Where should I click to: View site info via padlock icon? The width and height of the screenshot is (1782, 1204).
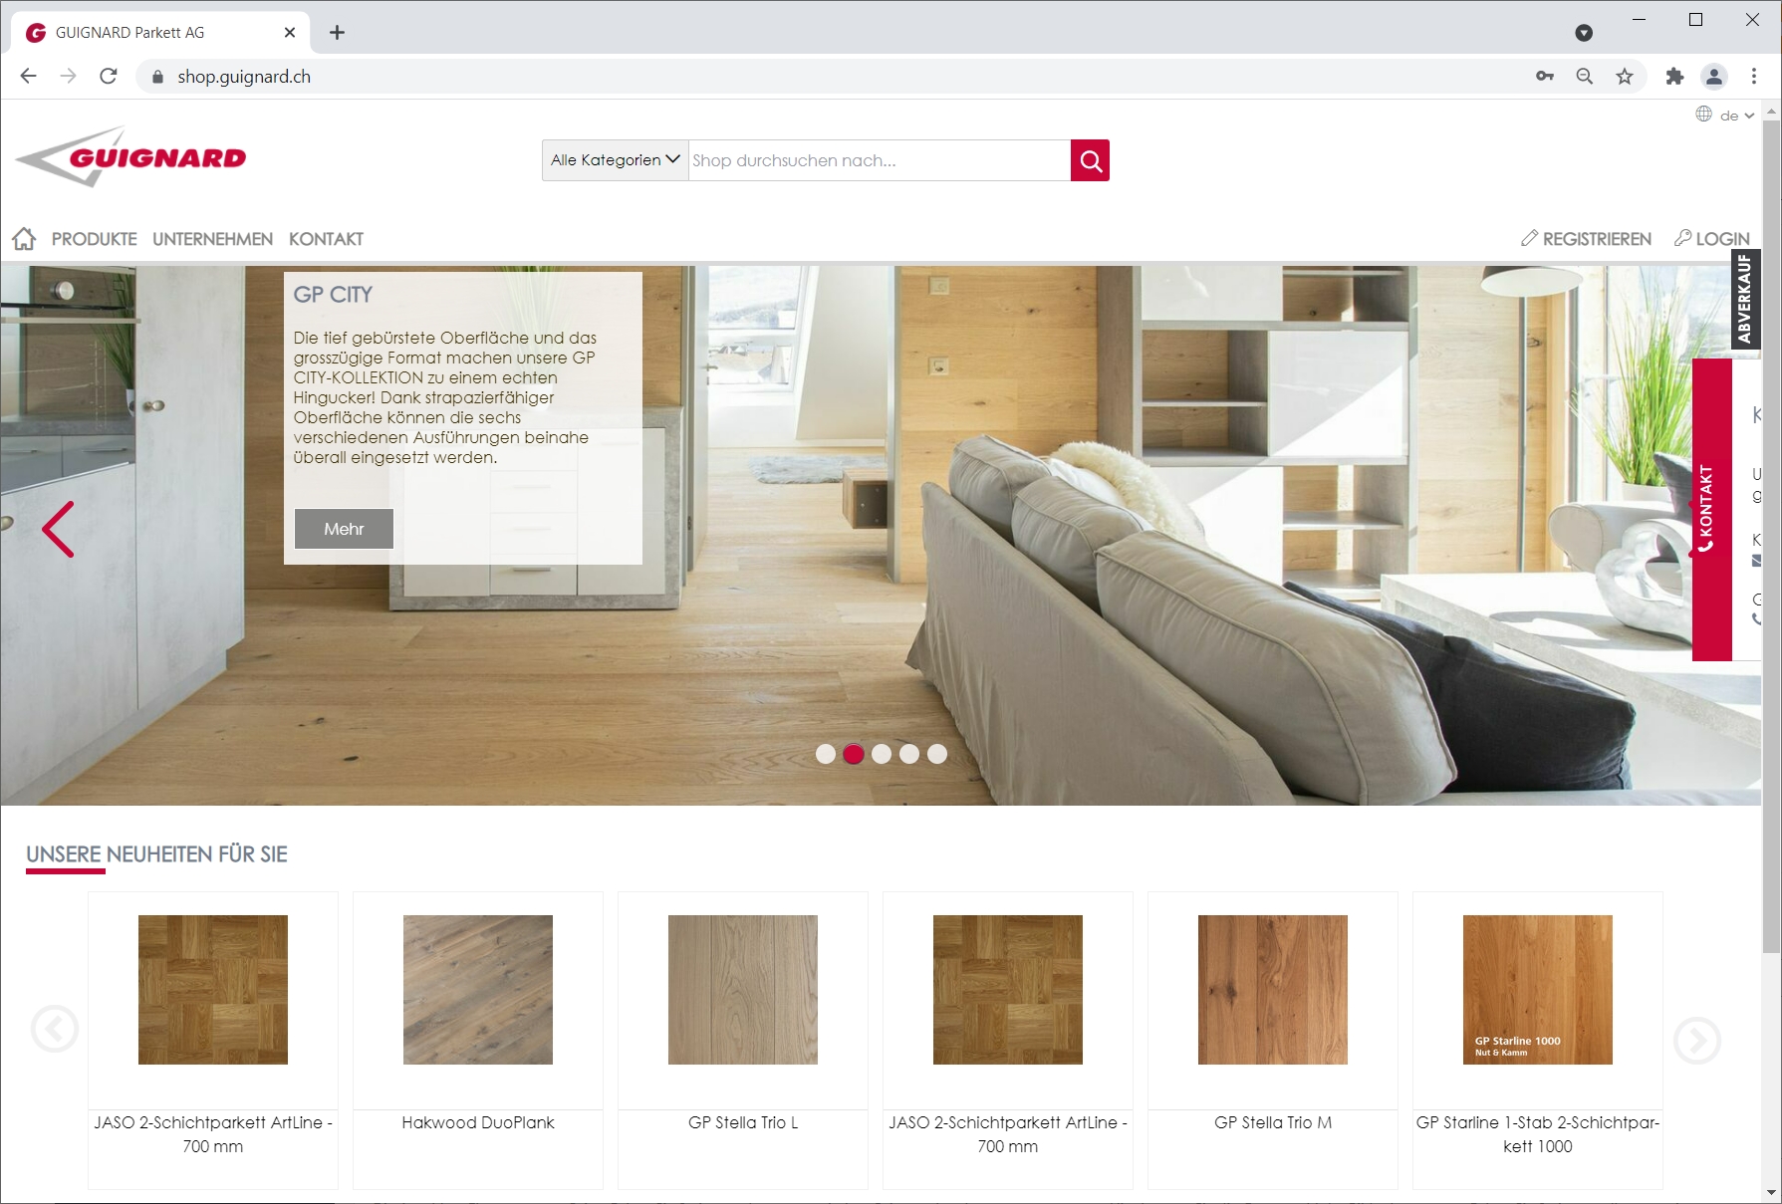157,77
